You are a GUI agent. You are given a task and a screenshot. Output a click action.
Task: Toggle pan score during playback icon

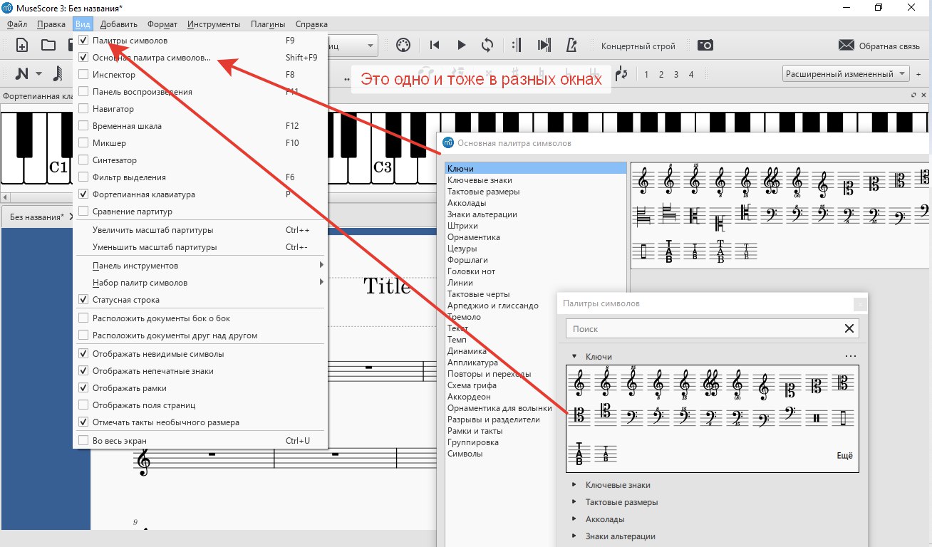click(544, 45)
